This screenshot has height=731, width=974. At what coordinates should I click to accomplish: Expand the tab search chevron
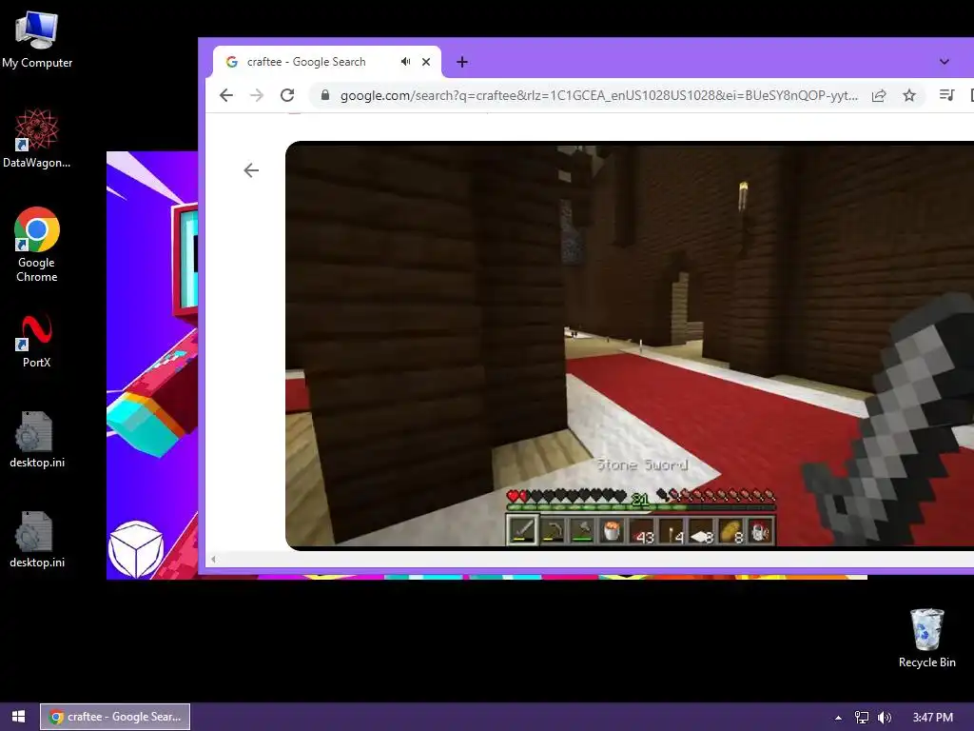945,62
